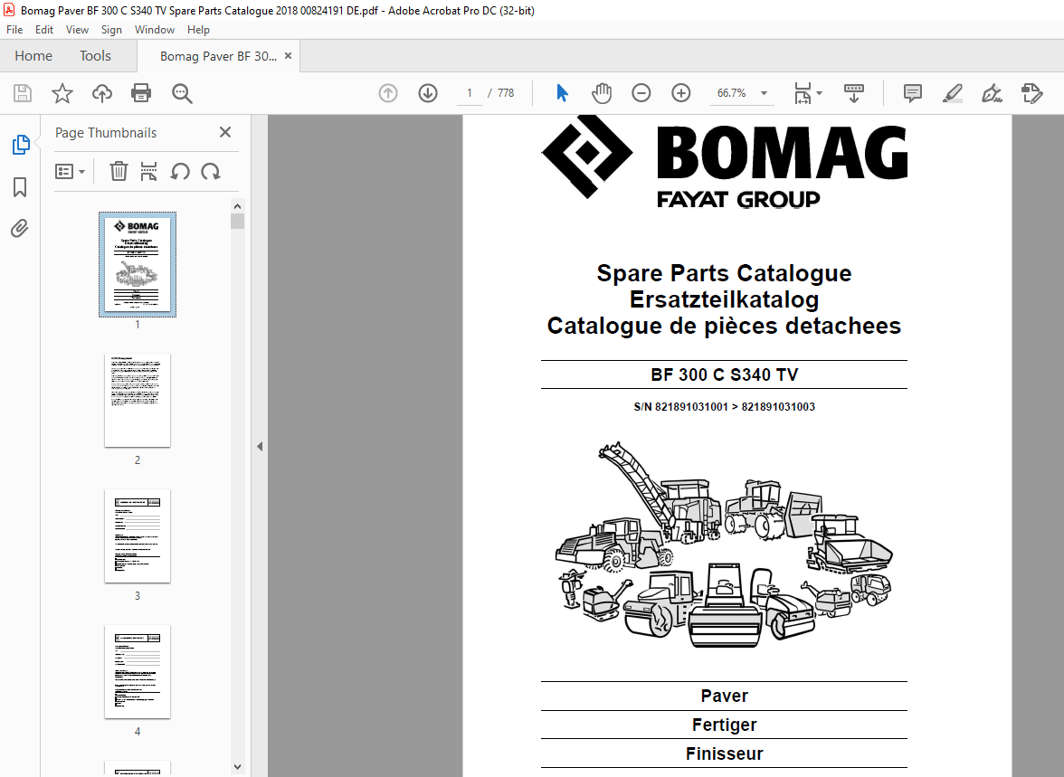1064x777 pixels.
Task: Open the zoom percentage dropdown
Action: (764, 92)
